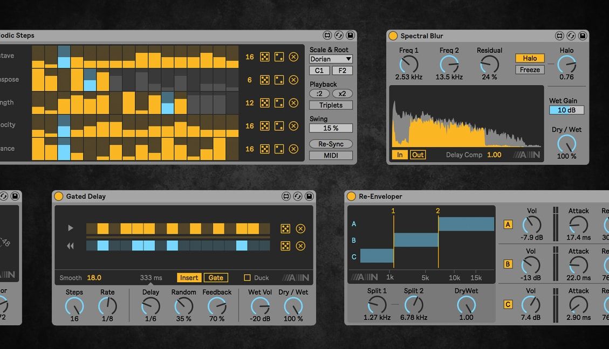Toggle Insert mode in Gated Delay

[189, 278]
